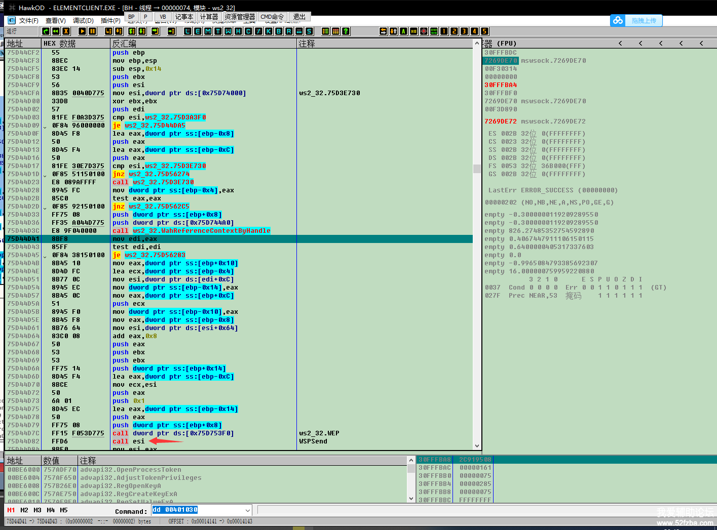Click the first left chevron in registers header
The height and width of the screenshot is (530, 717).
pos(620,44)
